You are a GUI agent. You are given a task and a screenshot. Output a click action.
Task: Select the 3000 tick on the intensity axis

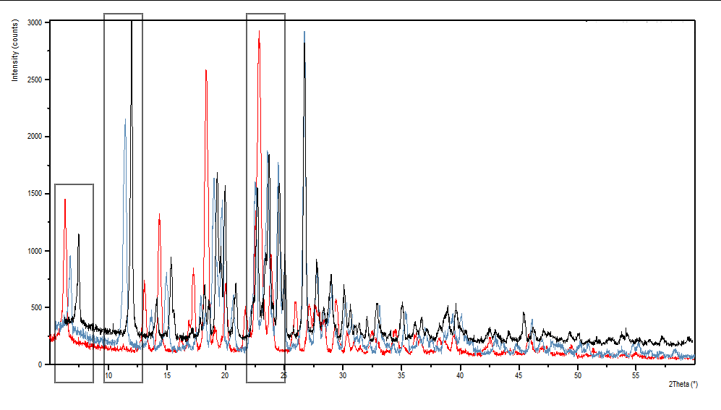(x=35, y=23)
